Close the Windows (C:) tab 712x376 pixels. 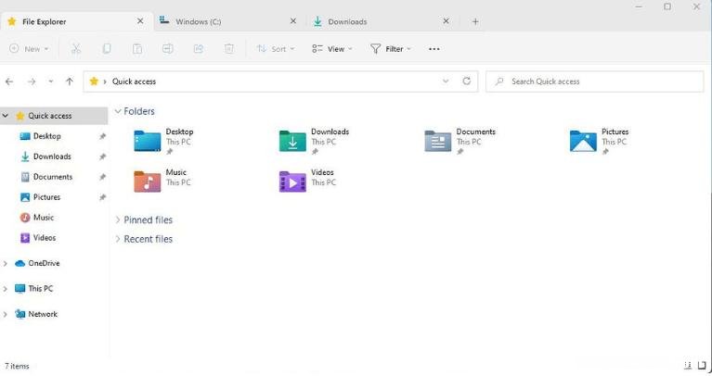pyautogui.click(x=293, y=21)
